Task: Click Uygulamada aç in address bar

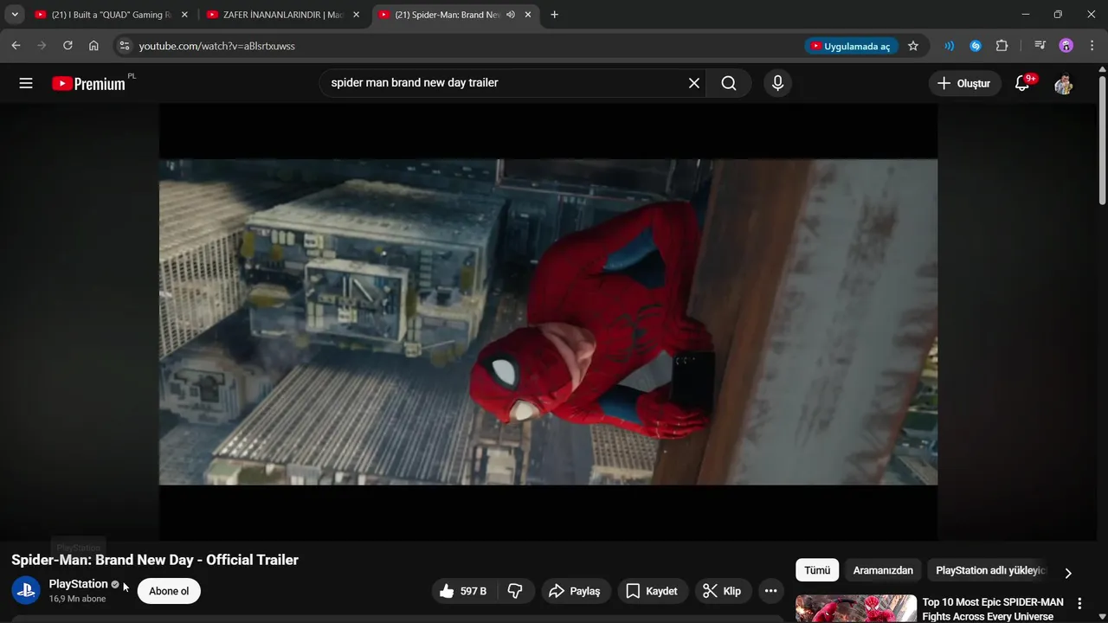Action: (x=850, y=46)
